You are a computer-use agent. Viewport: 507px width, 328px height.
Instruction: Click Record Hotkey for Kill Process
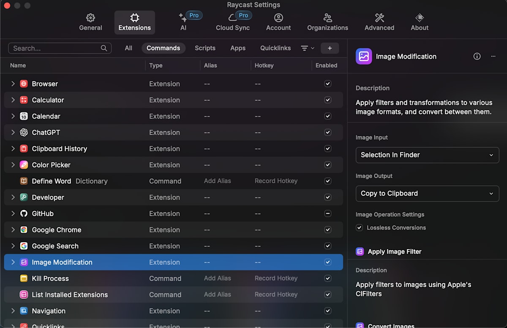[276, 278]
